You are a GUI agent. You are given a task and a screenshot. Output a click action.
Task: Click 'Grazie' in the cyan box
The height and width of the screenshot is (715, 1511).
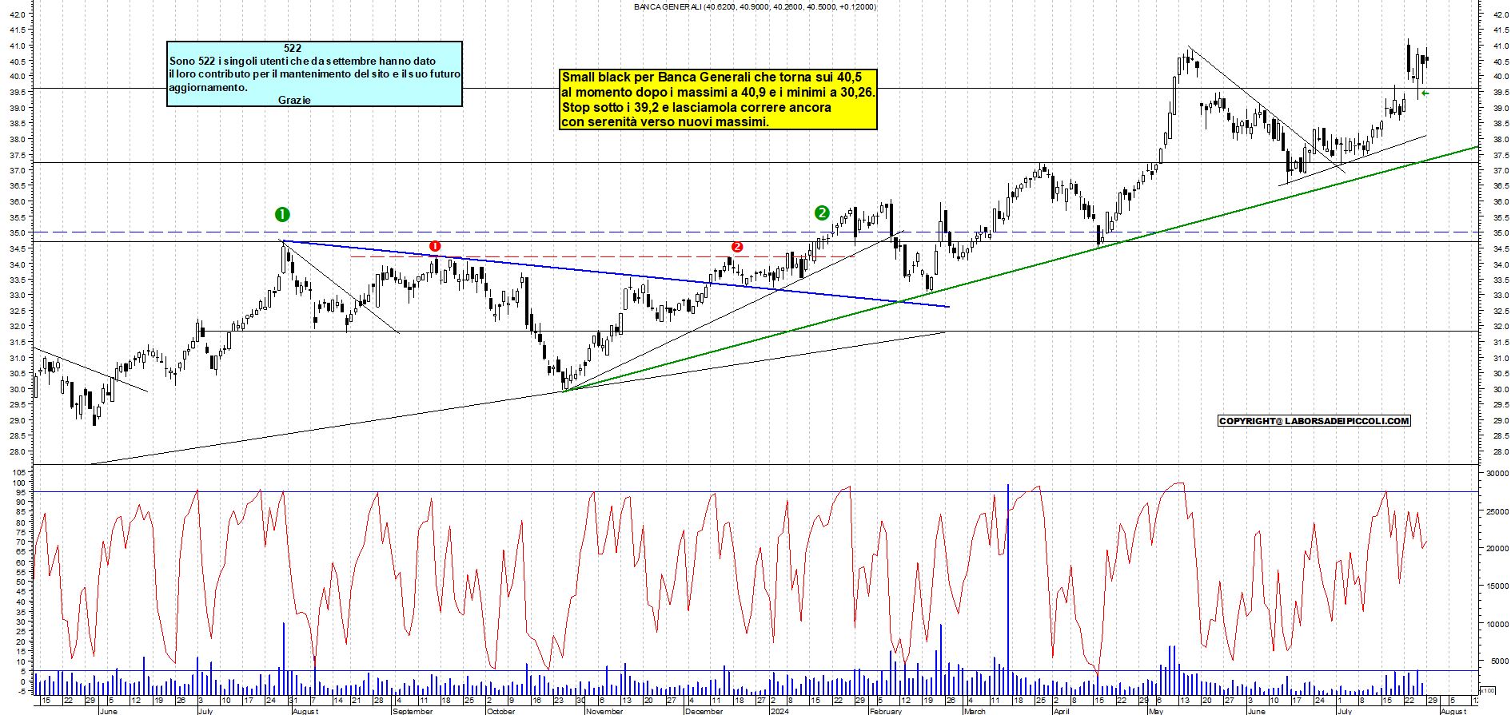coord(294,100)
